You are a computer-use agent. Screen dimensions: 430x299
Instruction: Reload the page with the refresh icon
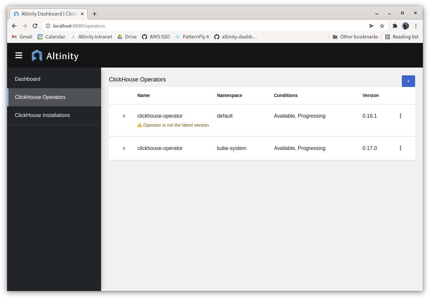click(35, 26)
